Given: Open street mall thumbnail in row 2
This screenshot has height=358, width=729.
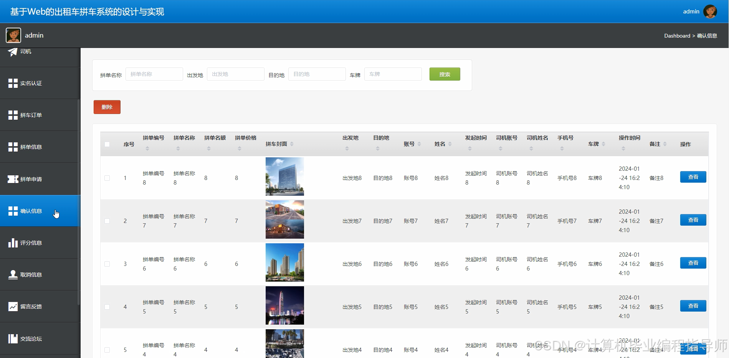Looking at the screenshot, I should pyautogui.click(x=285, y=219).
